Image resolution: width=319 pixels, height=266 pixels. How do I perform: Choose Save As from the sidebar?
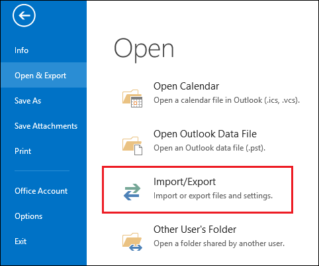click(x=28, y=101)
